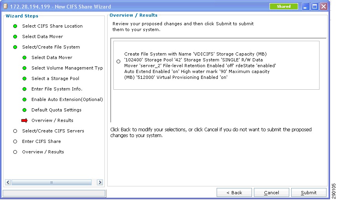Screen dimensions: 337x200
Task: Go back with the Back button
Action: coord(234,193)
